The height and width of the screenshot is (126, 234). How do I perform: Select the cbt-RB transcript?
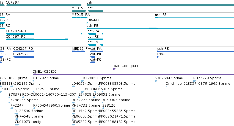click(x=95, y=39)
